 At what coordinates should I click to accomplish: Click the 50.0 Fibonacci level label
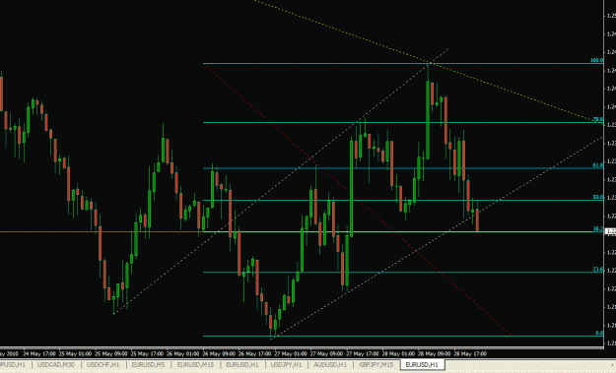point(597,197)
